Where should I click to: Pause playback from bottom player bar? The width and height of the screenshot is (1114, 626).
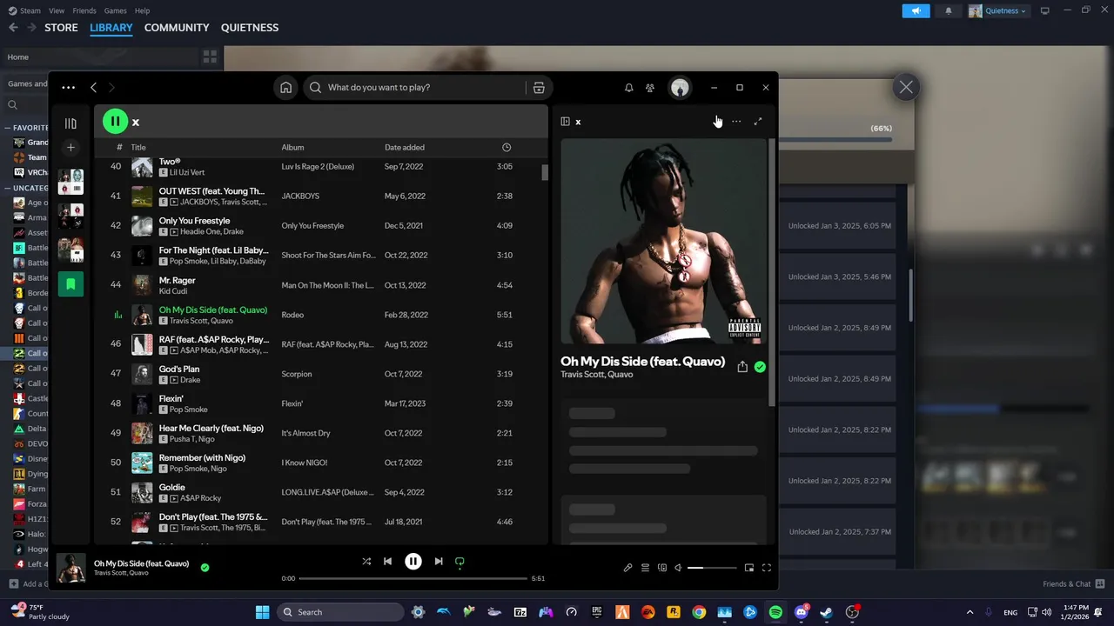point(413,562)
